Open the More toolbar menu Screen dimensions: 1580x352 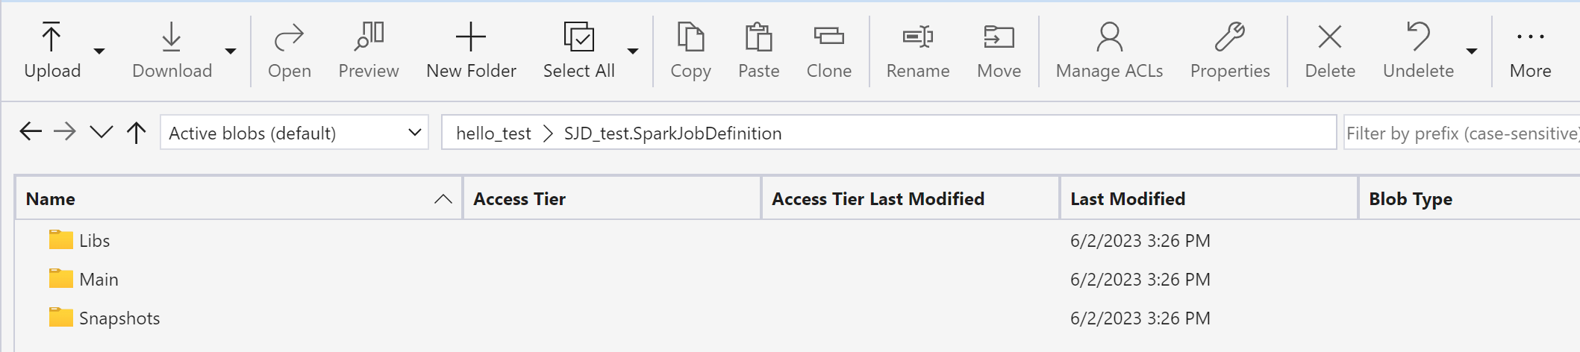[x=1530, y=50]
